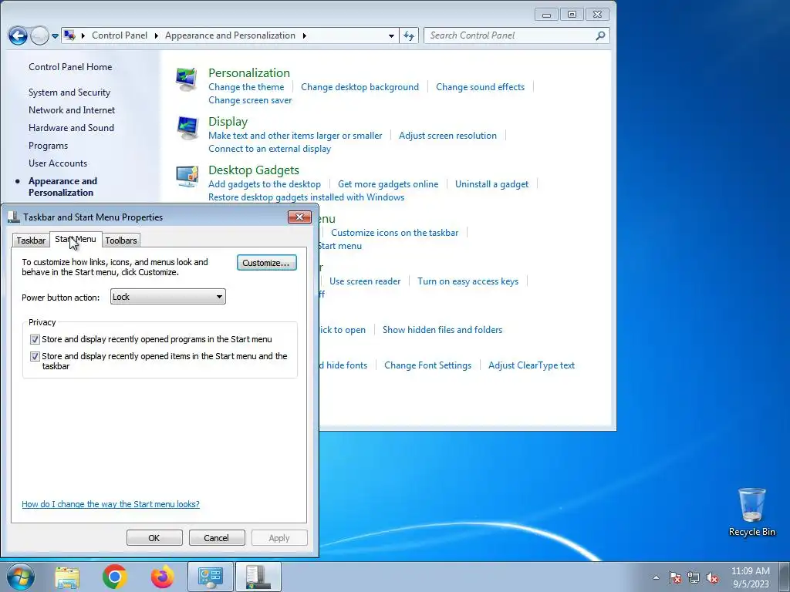Click the Customize... button

[266, 263]
